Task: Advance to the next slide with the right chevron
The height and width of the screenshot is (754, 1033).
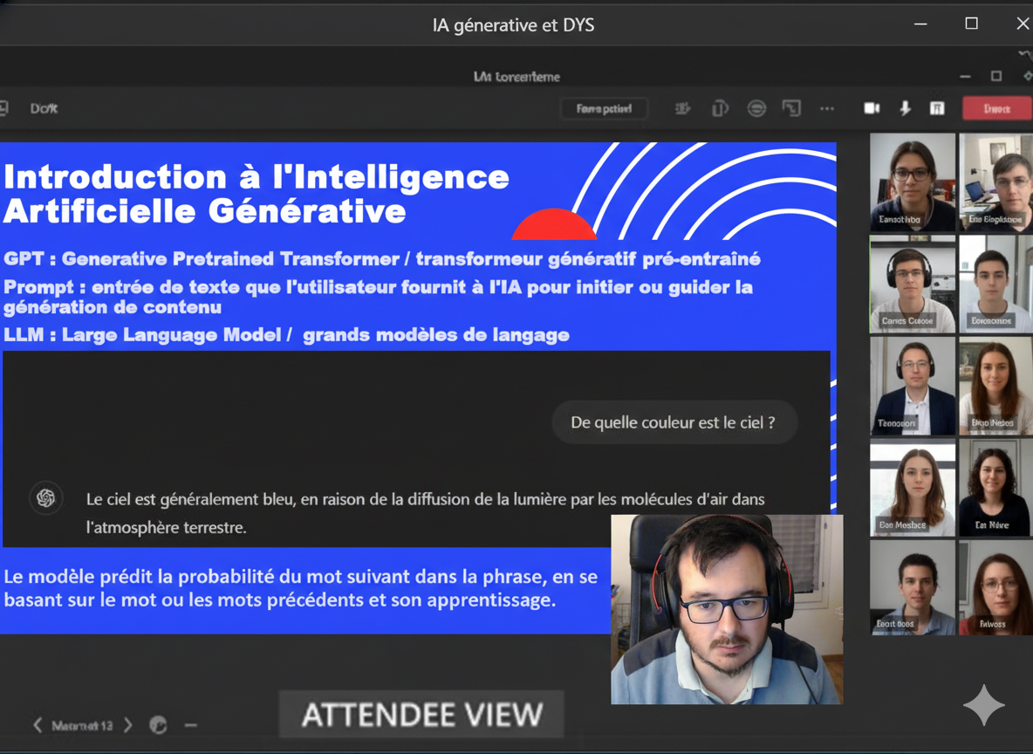Action: (128, 724)
